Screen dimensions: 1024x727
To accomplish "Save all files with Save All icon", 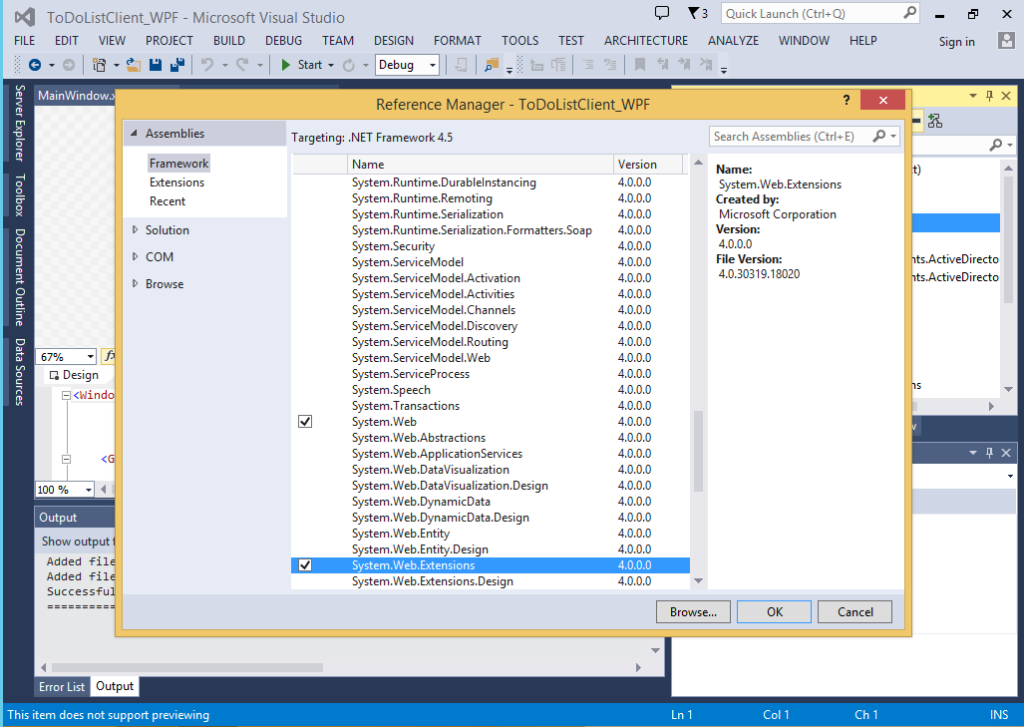I will tap(176, 63).
